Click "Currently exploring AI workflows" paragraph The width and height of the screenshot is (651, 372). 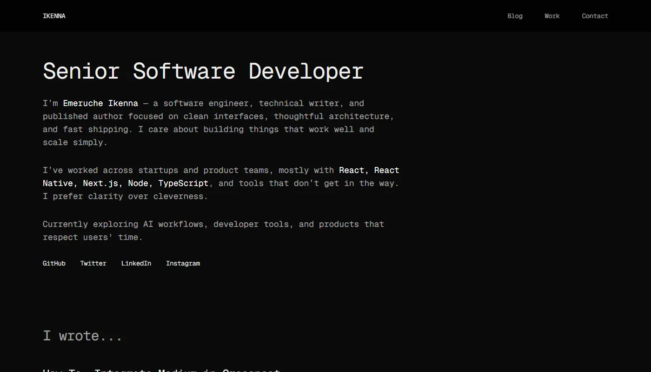pos(213,231)
